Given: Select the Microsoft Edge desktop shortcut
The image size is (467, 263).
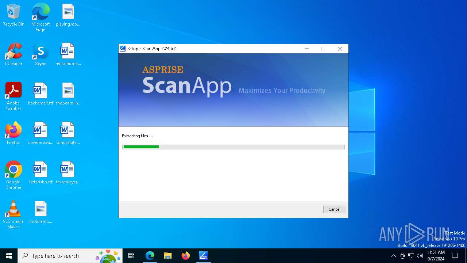Looking at the screenshot, I should point(40,18).
